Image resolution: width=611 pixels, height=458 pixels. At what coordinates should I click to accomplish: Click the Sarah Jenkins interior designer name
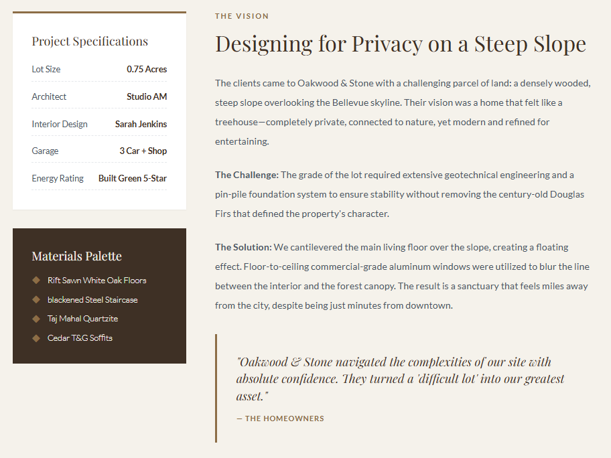(141, 125)
